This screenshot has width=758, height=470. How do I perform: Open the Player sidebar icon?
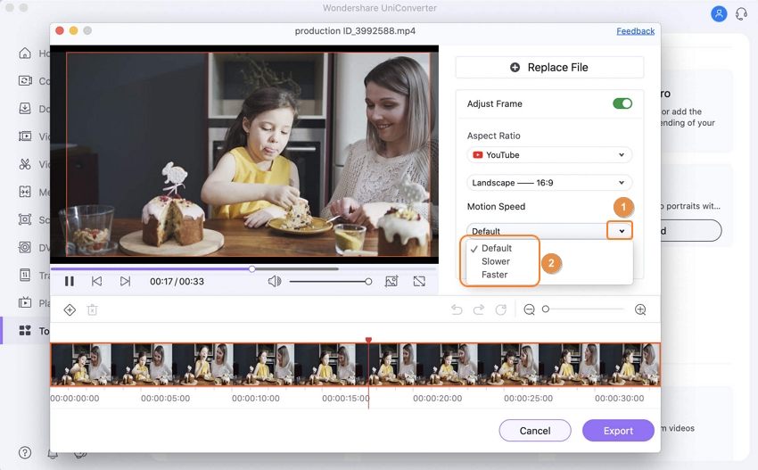25,302
